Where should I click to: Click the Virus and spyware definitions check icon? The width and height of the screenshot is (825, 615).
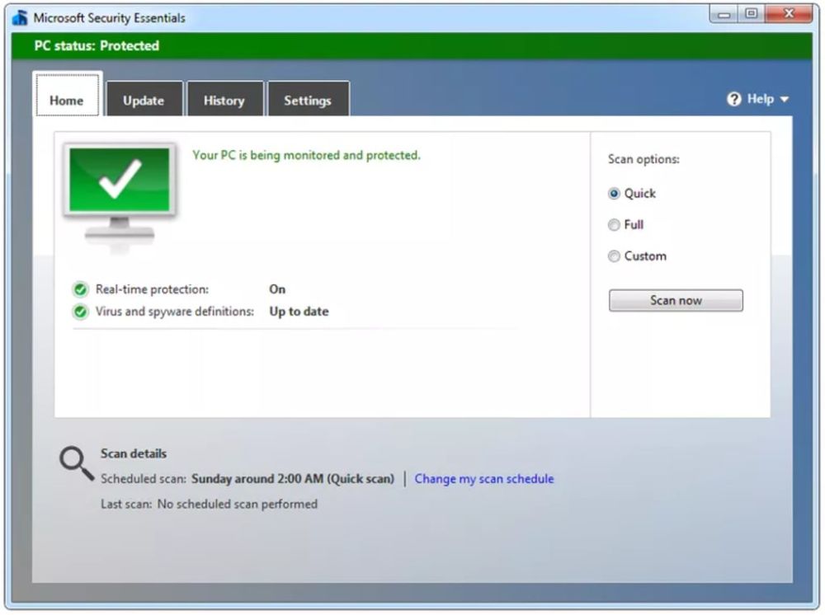pyautogui.click(x=80, y=312)
